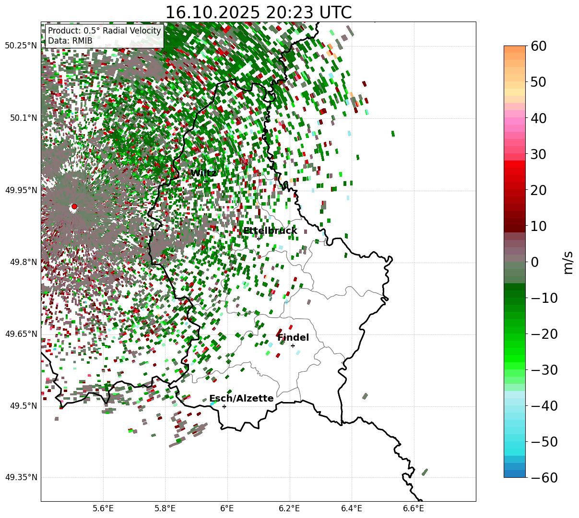Click the 5.8°E longitude tick label

point(165,508)
